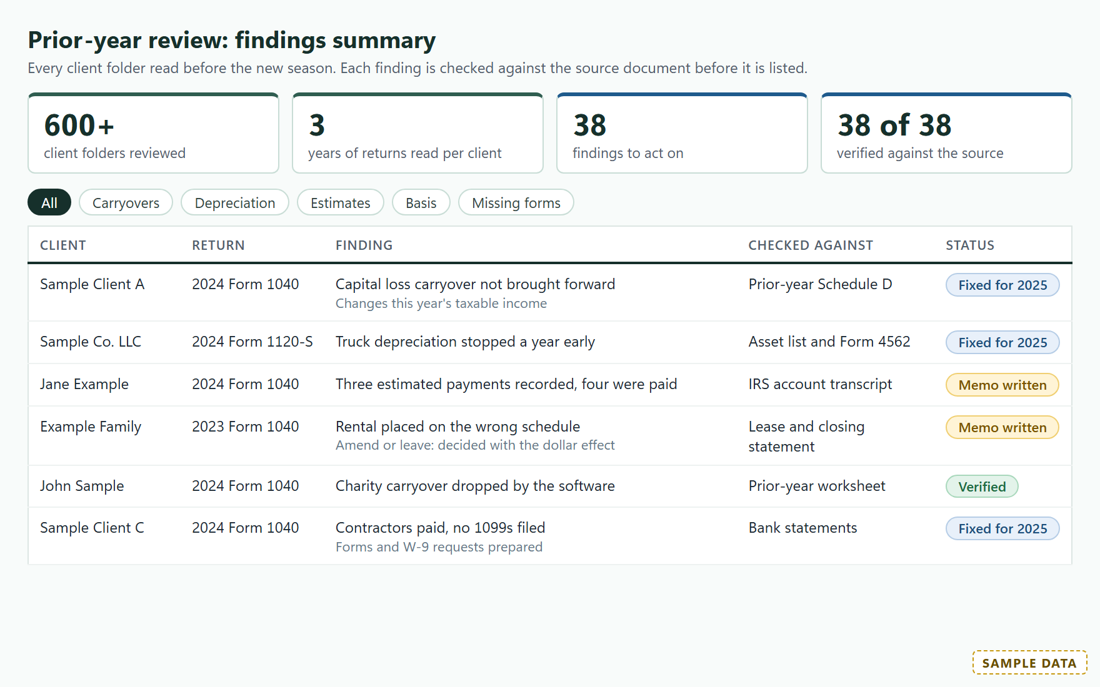Select the John Sample client name

pyautogui.click(x=82, y=486)
